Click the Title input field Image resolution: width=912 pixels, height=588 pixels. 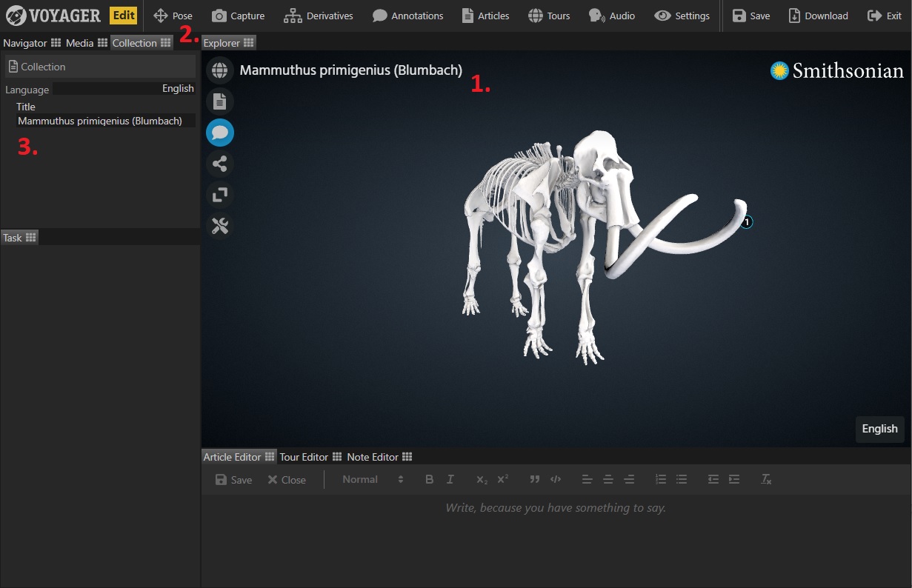point(105,121)
